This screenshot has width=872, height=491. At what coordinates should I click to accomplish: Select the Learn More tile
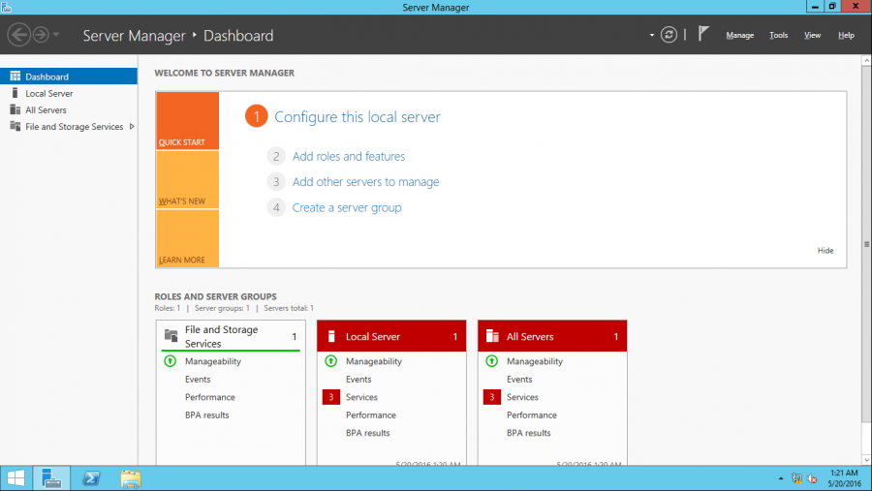(x=187, y=238)
